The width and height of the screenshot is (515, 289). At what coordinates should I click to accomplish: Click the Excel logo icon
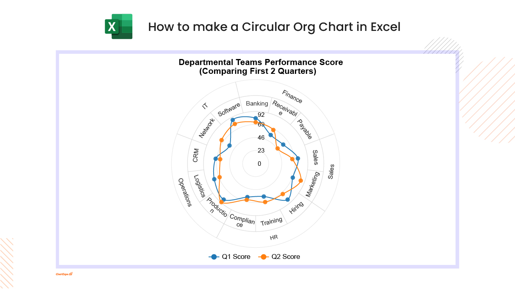(x=119, y=26)
